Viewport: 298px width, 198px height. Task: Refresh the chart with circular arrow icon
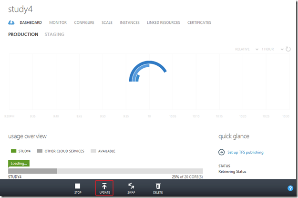coord(288,49)
